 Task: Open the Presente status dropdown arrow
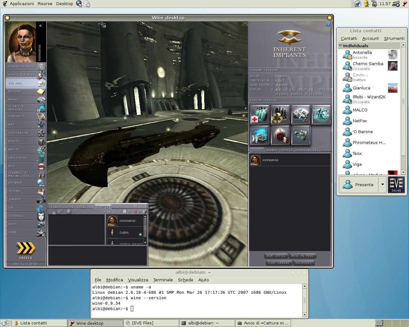point(382,185)
